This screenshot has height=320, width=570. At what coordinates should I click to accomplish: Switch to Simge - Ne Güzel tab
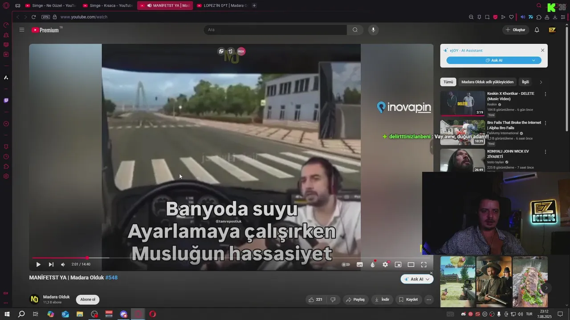(50, 5)
